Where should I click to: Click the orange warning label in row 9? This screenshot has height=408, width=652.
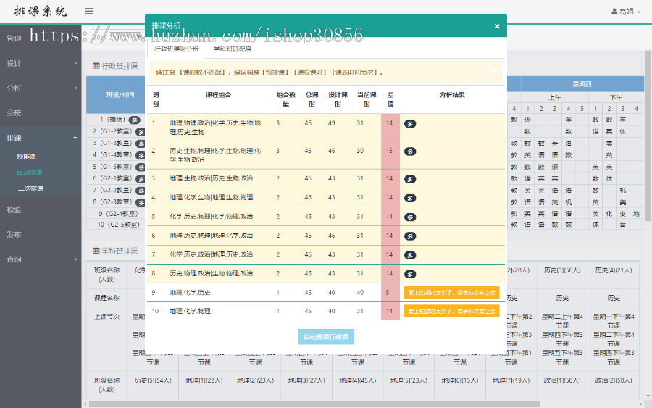click(x=451, y=292)
